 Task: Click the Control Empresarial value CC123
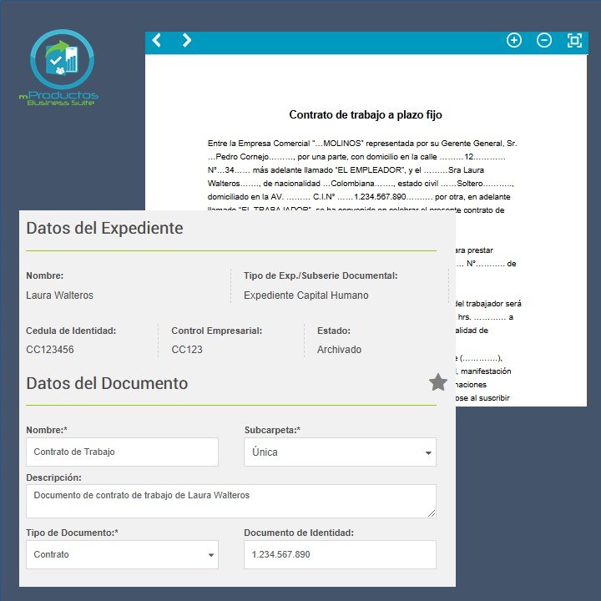pos(187,350)
